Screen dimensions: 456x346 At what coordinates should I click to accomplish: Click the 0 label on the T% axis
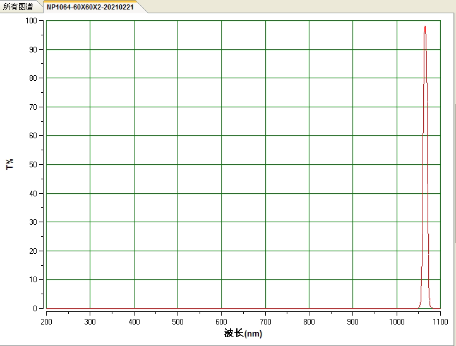(x=35, y=308)
